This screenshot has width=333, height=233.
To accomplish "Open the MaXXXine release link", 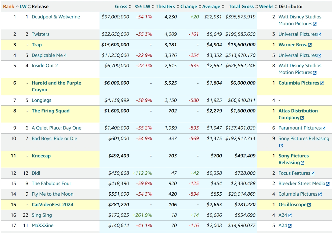I will pos(43,225).
